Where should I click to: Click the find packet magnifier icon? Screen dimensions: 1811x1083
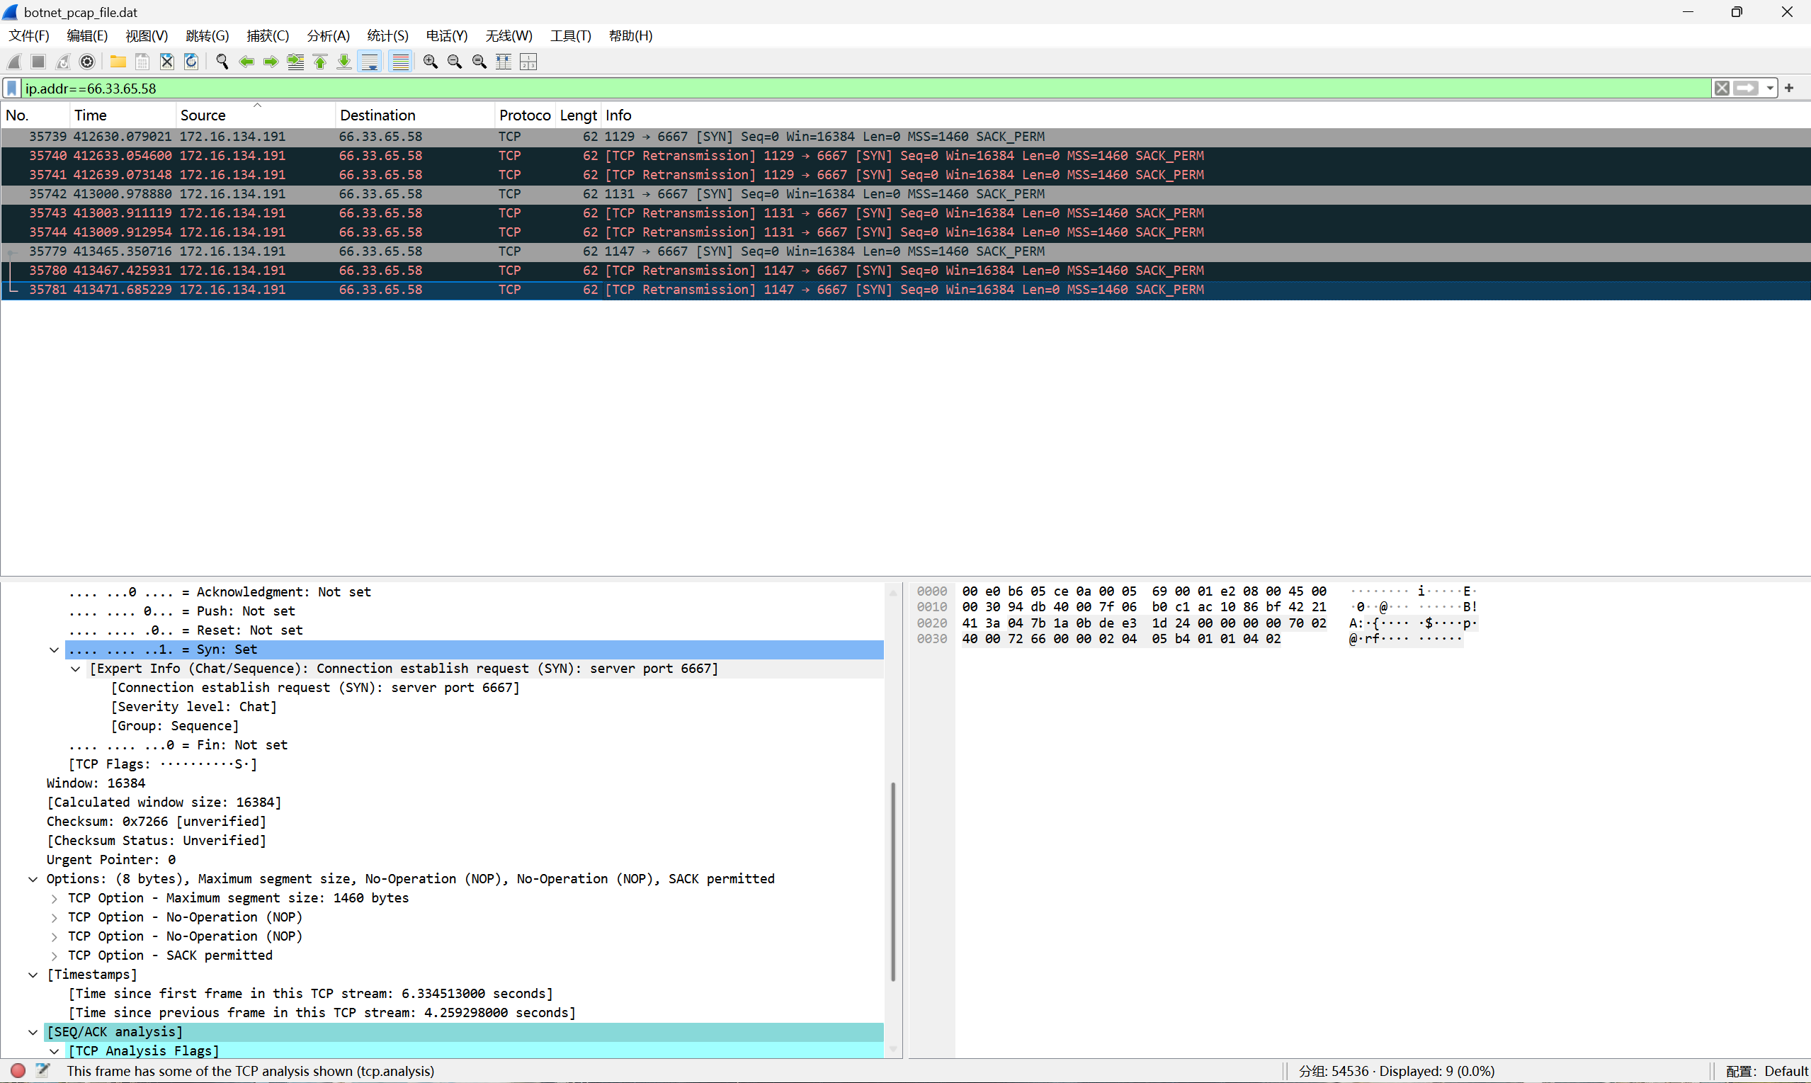coord(222,62)
